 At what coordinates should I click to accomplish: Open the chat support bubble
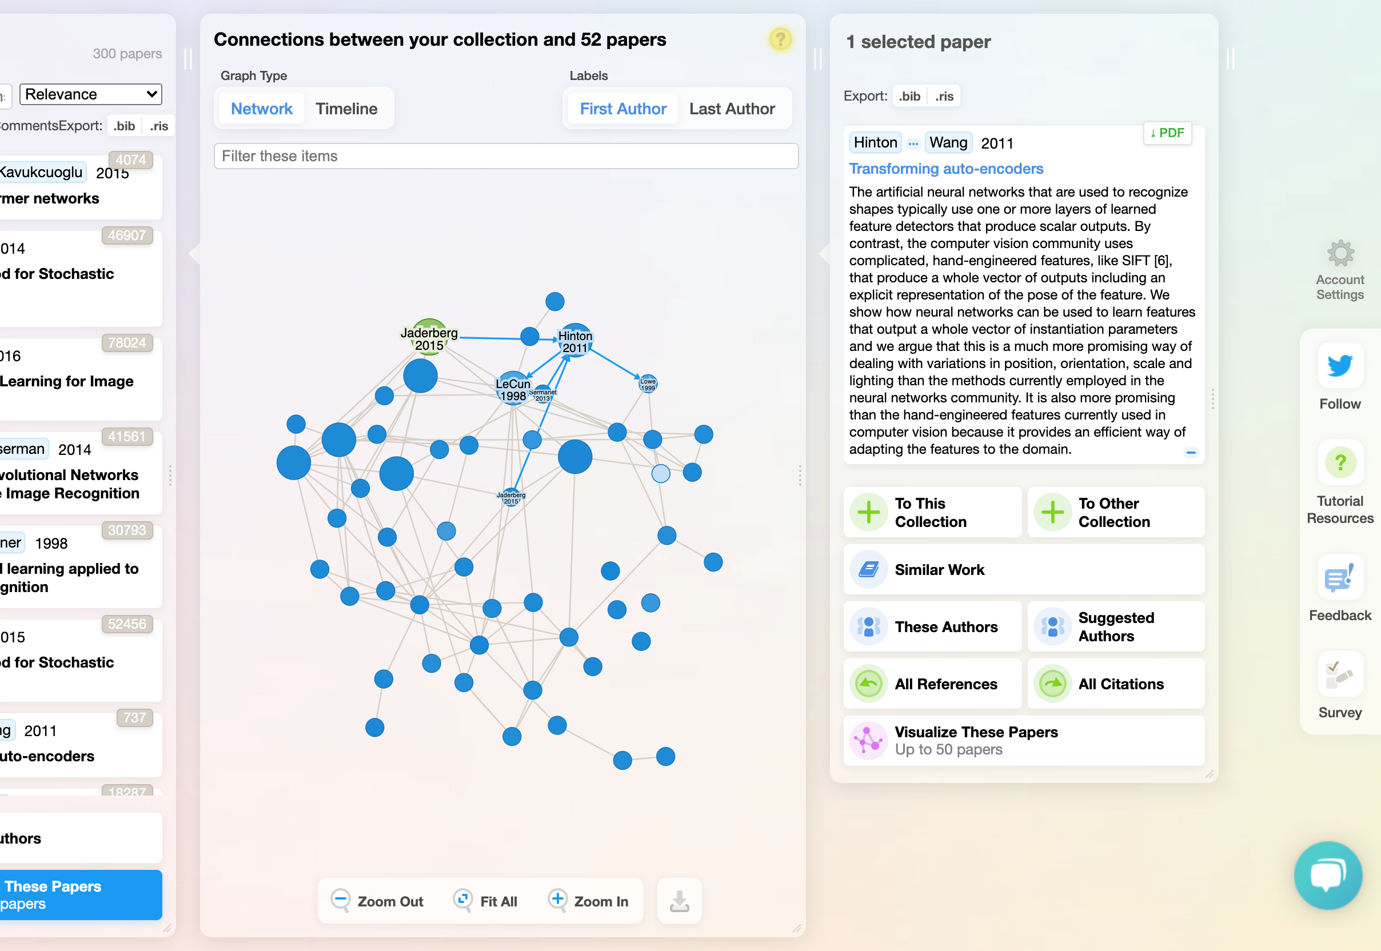tap(1328, 875)
